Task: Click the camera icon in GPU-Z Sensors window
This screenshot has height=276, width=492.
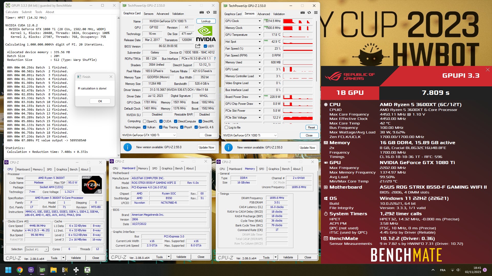Action: (x=303, y=13)
